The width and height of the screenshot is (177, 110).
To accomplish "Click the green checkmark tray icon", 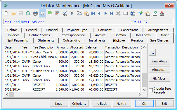I will (155, 13).
